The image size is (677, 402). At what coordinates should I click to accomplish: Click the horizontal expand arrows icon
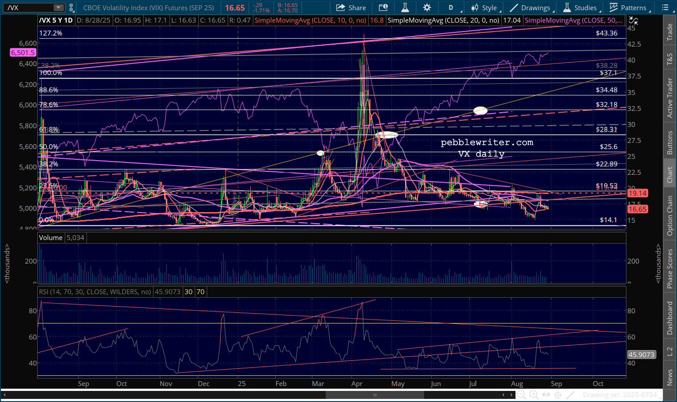pyautogui.click(x=546, y=395)
